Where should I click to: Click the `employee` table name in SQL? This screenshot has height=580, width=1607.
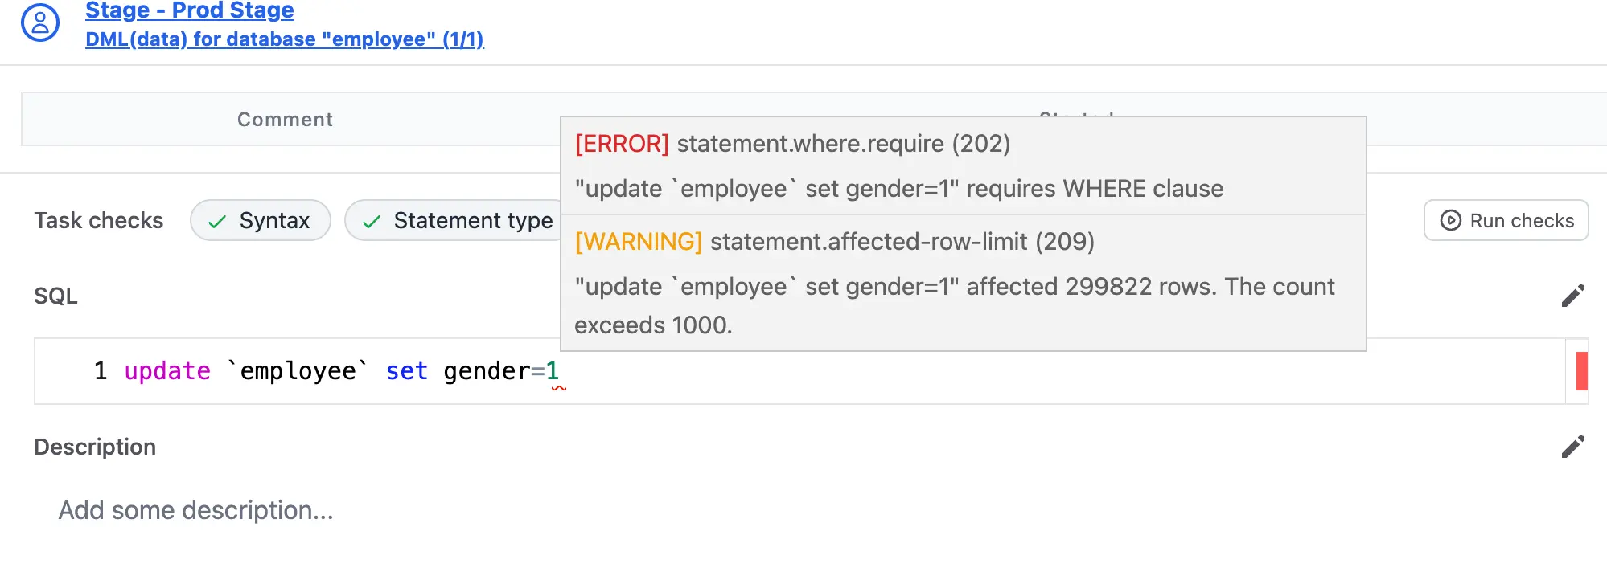click(x=298, y=371)
